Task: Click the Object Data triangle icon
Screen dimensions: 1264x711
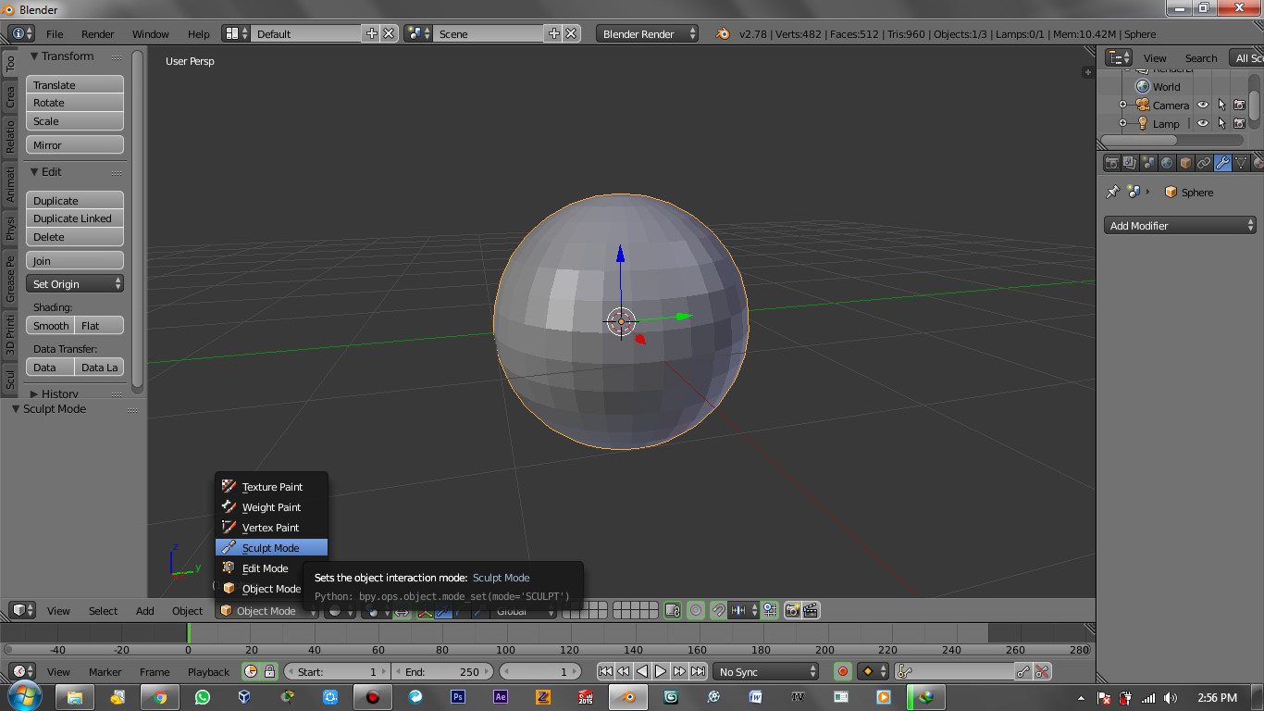Action: pos(1241,162)
